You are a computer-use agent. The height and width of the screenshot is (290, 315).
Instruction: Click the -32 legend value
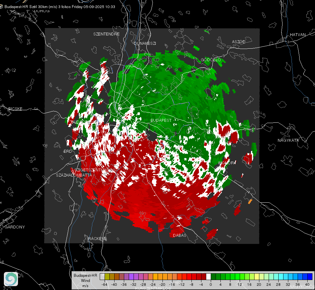click(134, 285)
